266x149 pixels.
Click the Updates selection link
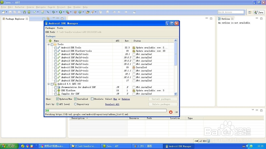point(126,99)
